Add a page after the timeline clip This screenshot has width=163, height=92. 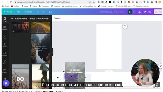pyautogui.click(x=85, y=77)
